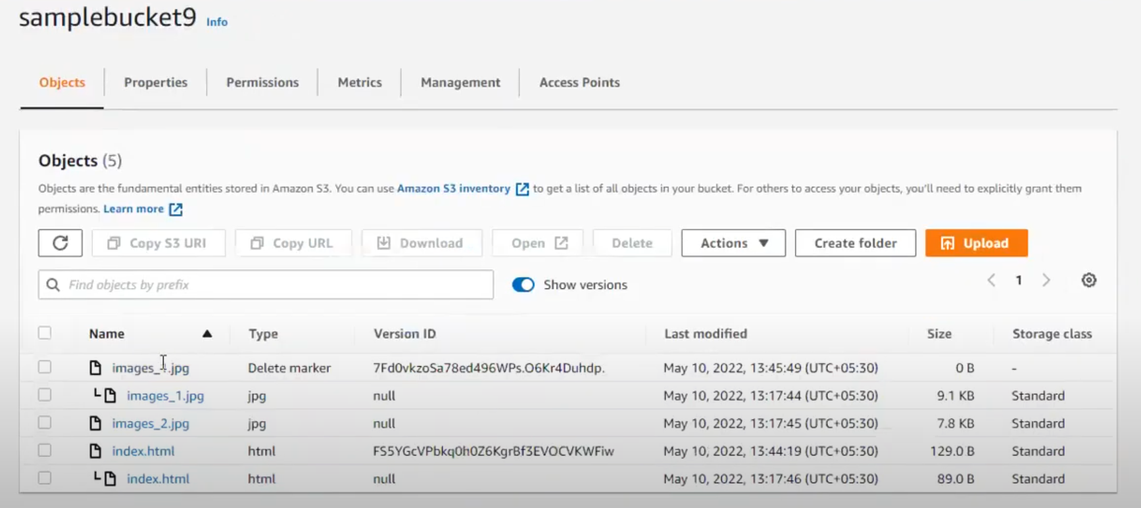
Task: Click file icon of images_2.jpg row
Action: (x=95, y=423)
